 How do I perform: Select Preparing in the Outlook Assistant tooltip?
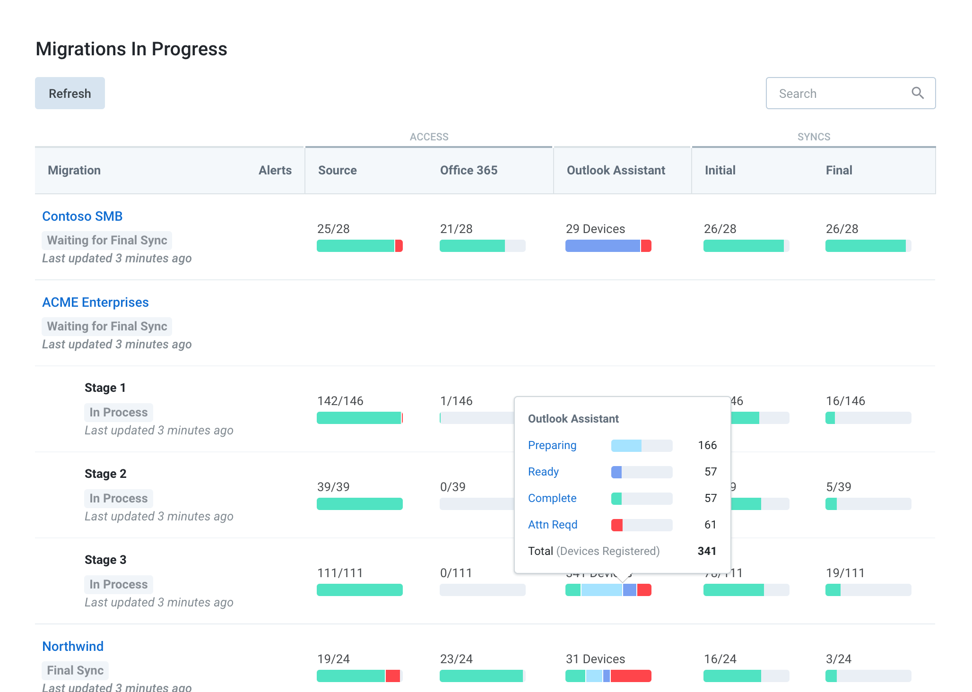tap(552, 445)
